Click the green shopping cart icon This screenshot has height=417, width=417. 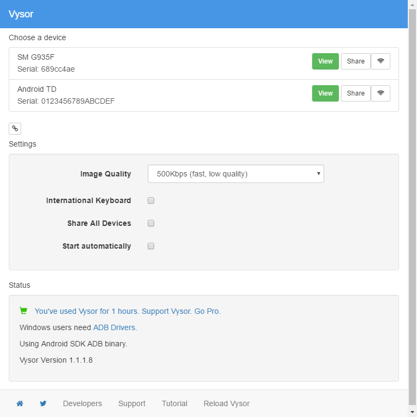[23, 311]
